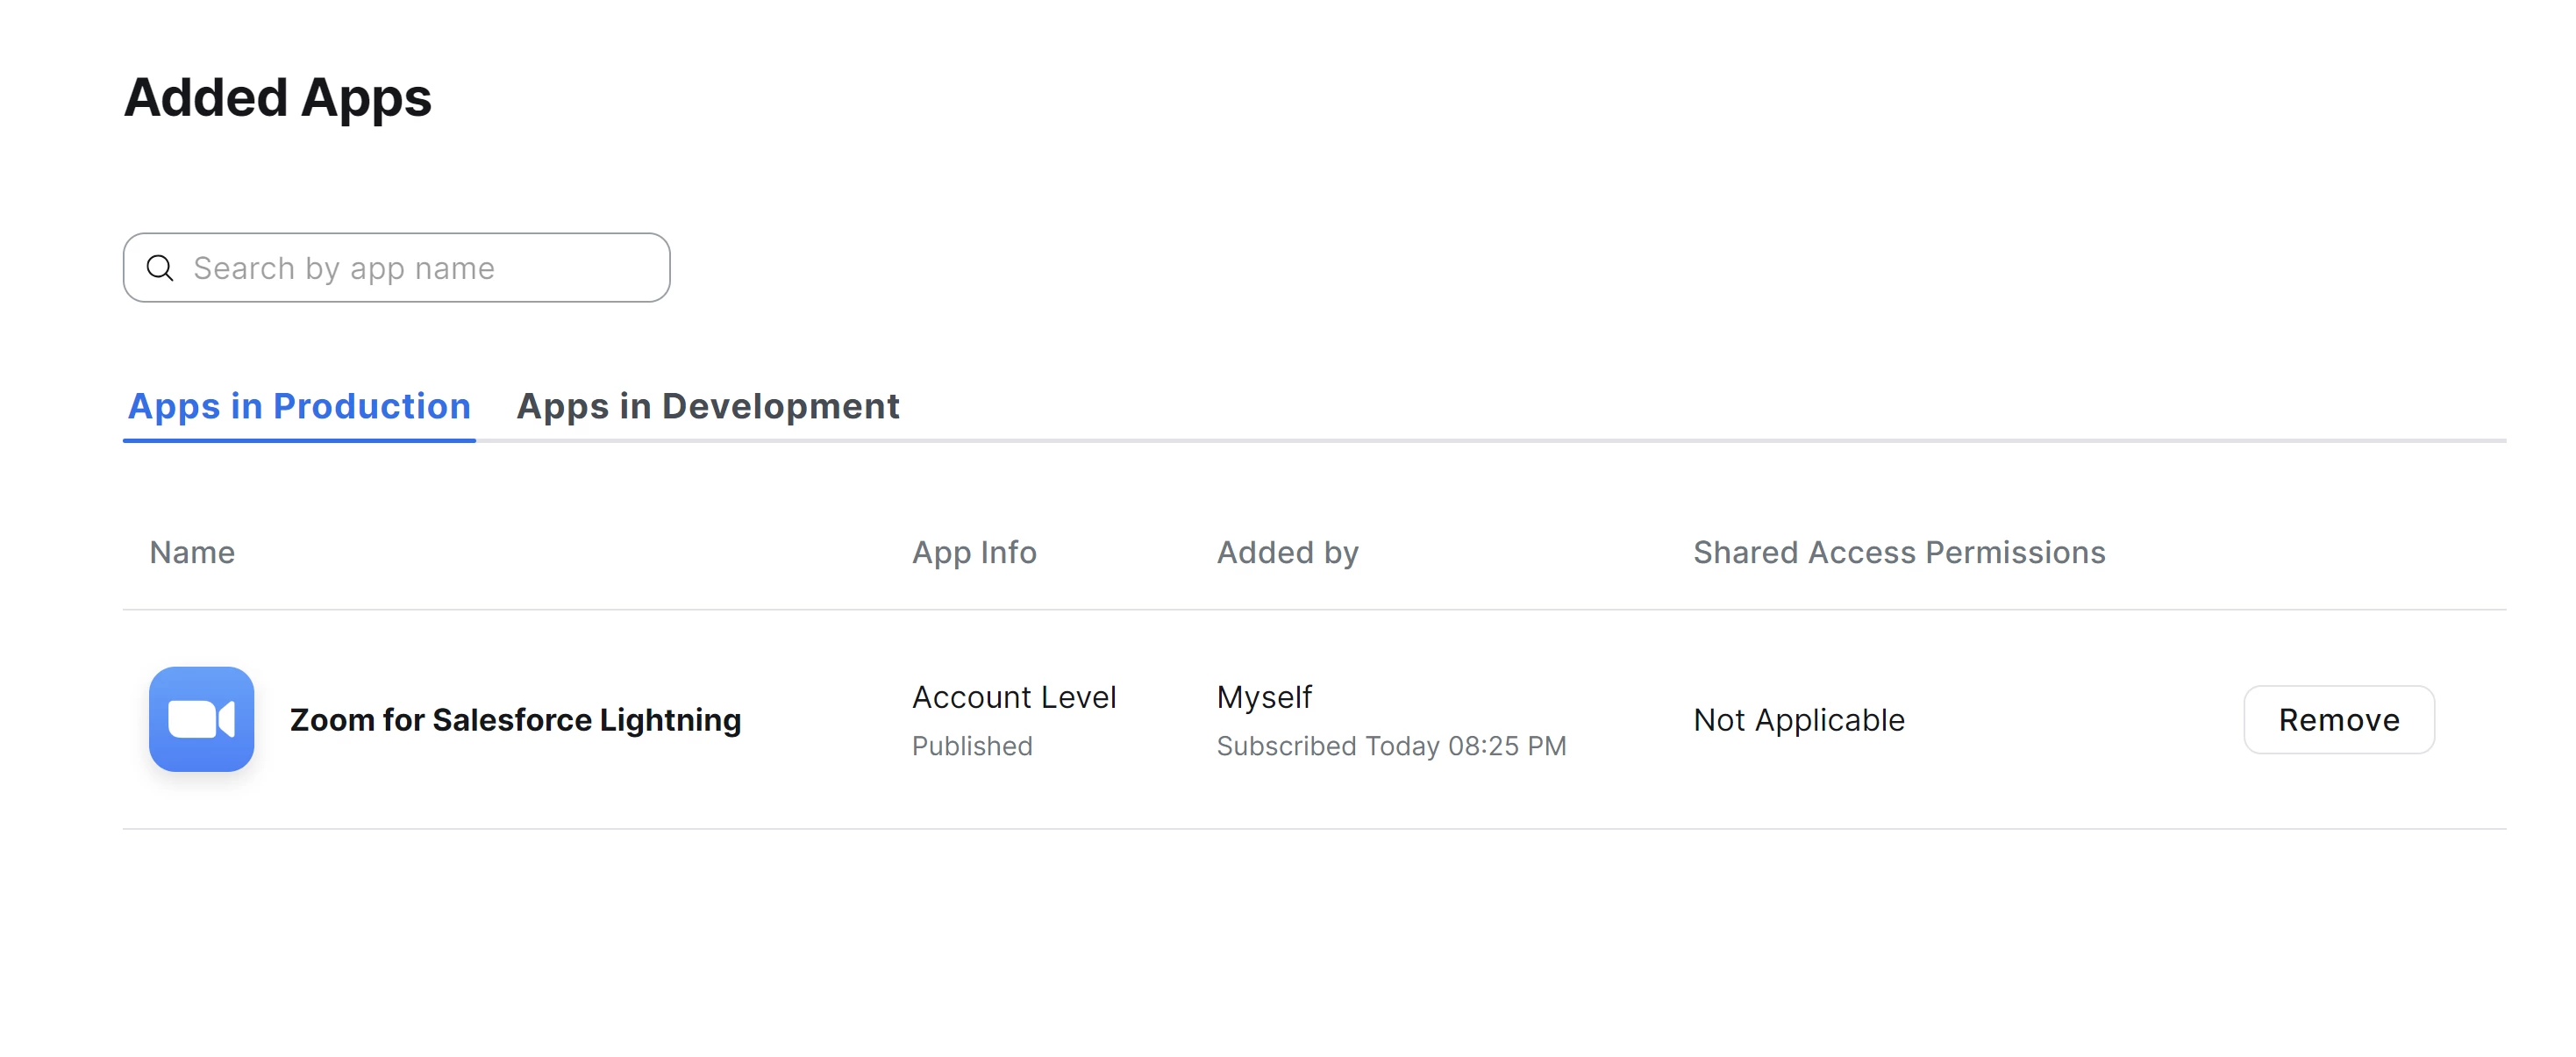Image resolution: width=2576 pixels, height=1057 pixels.
Task: Click the Name column header
Action: pos(192,552)
